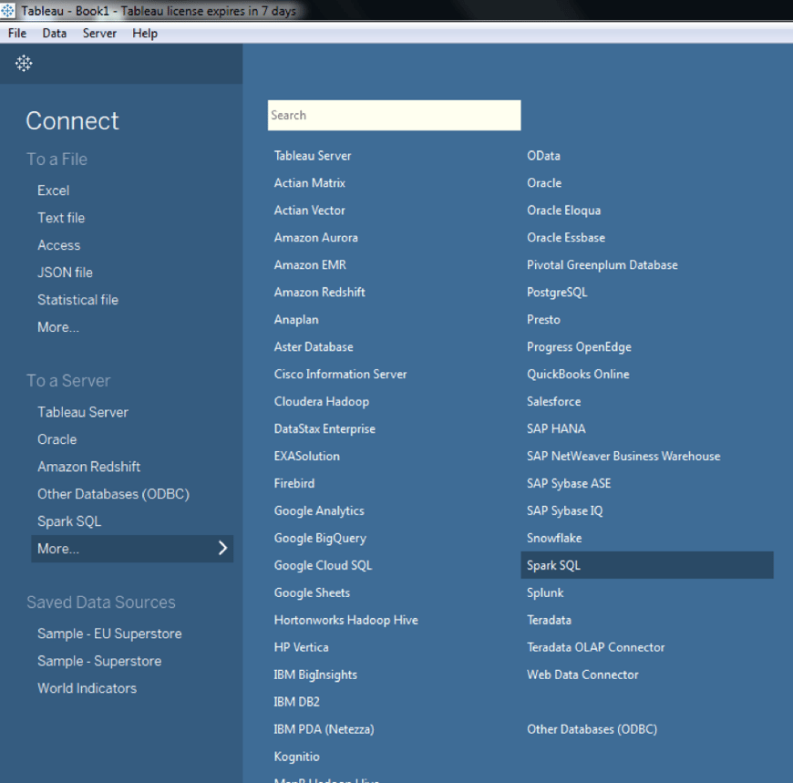Click the Tableau app icon in title bar
The height and width of the screenshot is (783, 793).
[x=7, y=10]
